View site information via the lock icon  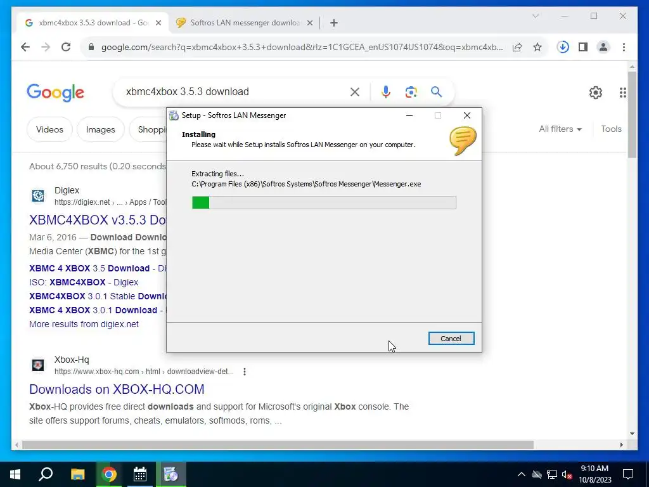coord(91,47)
